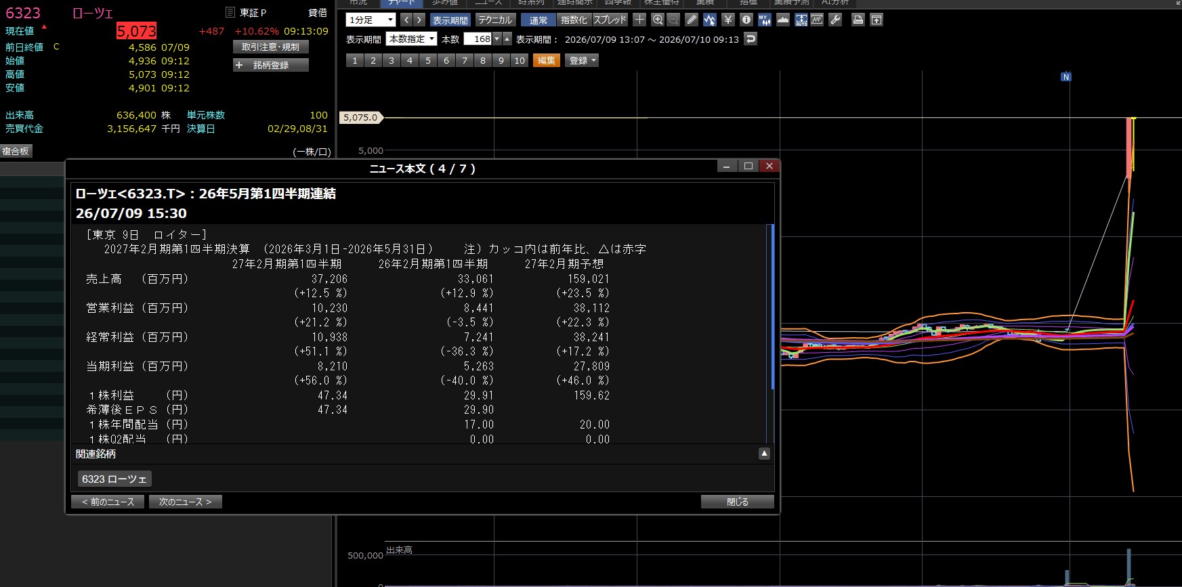1182x587 pixels.
Task: Open 取引注意・規制 notice
Action: coord(271,47)
